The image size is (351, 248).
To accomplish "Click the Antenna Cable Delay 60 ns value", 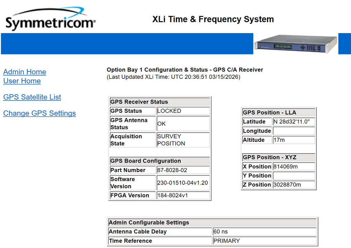I will pyautogui.click(x=264, y=232).
